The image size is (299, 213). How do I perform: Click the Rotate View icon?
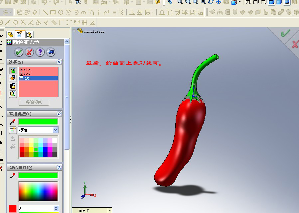(211, 2)
